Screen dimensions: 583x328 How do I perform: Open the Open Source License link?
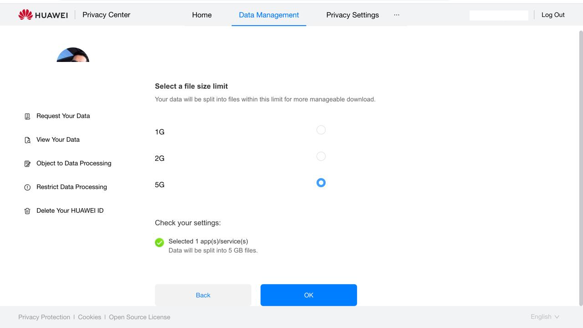coord(139,317)
